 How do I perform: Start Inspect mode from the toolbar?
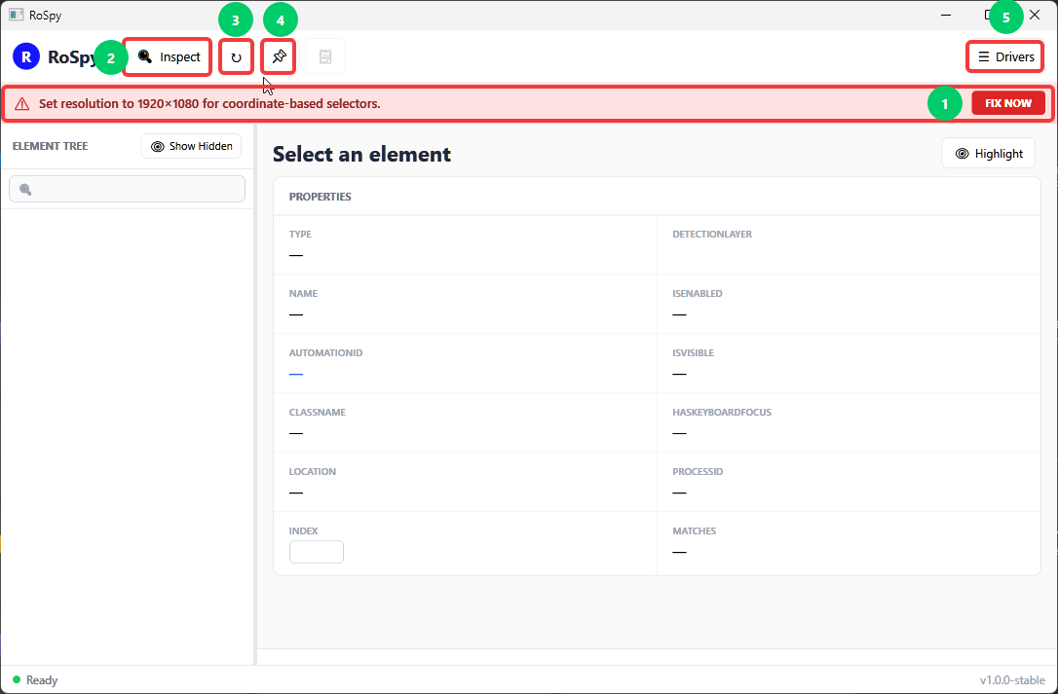168,56
